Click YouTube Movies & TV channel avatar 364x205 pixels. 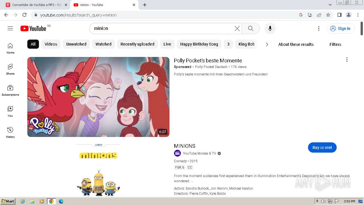pyautogui.click(x=177, y=153)
